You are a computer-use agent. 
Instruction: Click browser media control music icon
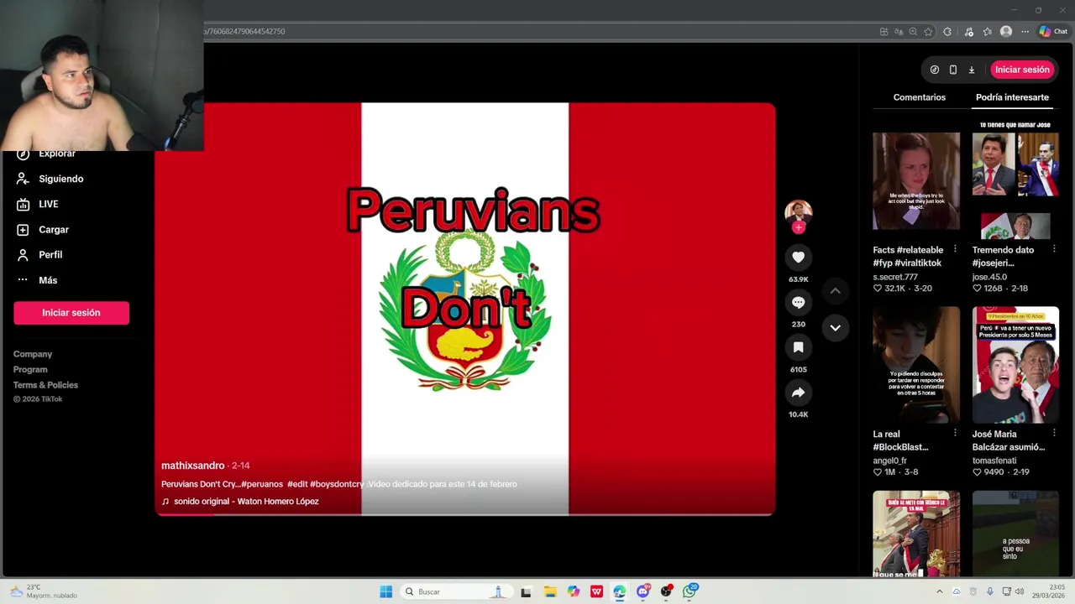[x=968, y=32]
